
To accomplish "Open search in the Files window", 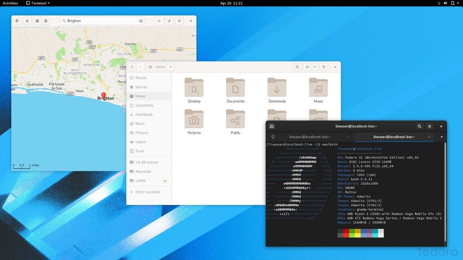I will coord(297,67).
